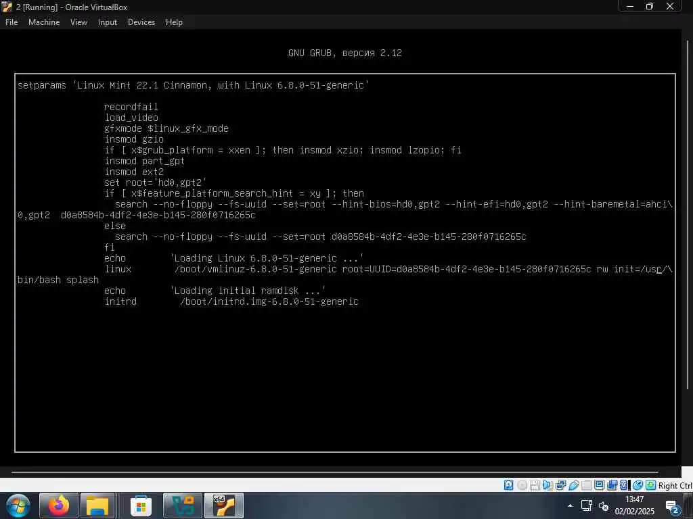Select the running VM taskbar icon
The width and height of the screenshot is (693, 519).
pyautogui.click(x=223, y=505)
